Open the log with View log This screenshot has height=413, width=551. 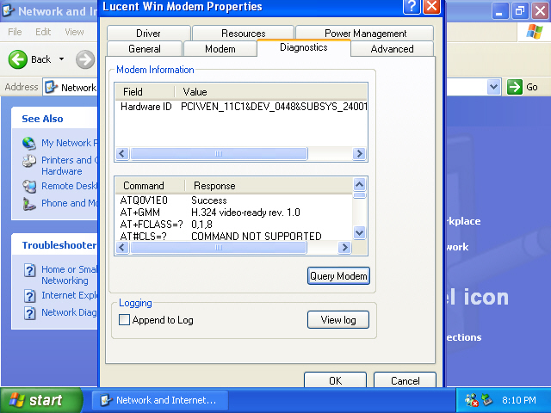[x=338, y=319]
